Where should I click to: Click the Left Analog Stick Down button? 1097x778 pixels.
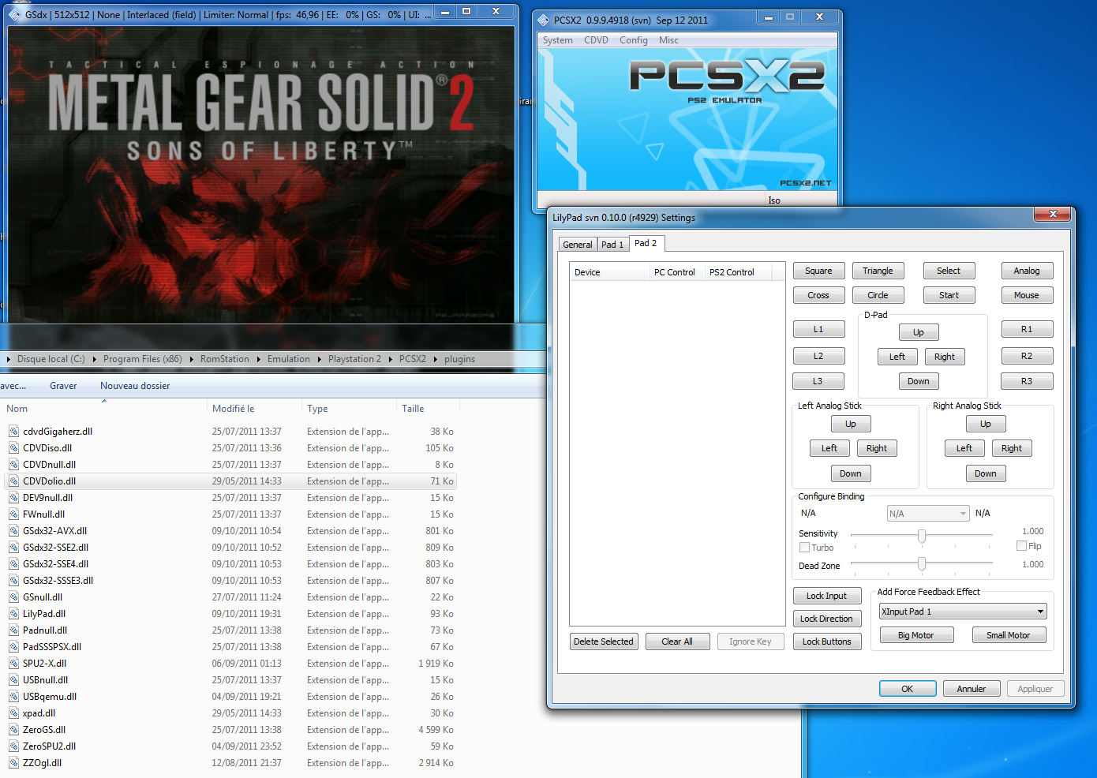(850, 473)
